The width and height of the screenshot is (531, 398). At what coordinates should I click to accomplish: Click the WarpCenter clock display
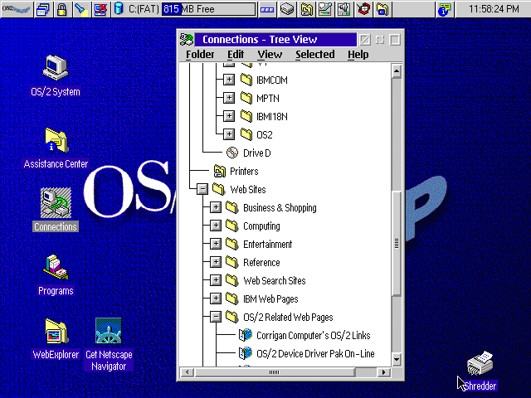(494, 10)
